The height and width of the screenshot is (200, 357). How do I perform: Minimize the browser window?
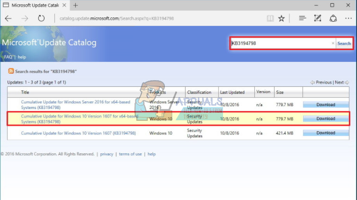(316, 5)
